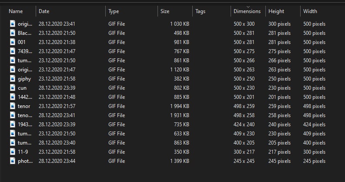Select the 001 file icon
The height and width of the screenshot is (182, 345).
(13, 42)
